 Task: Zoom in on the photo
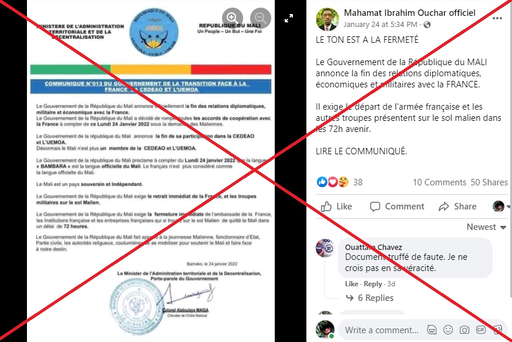(x=232, y=18)
